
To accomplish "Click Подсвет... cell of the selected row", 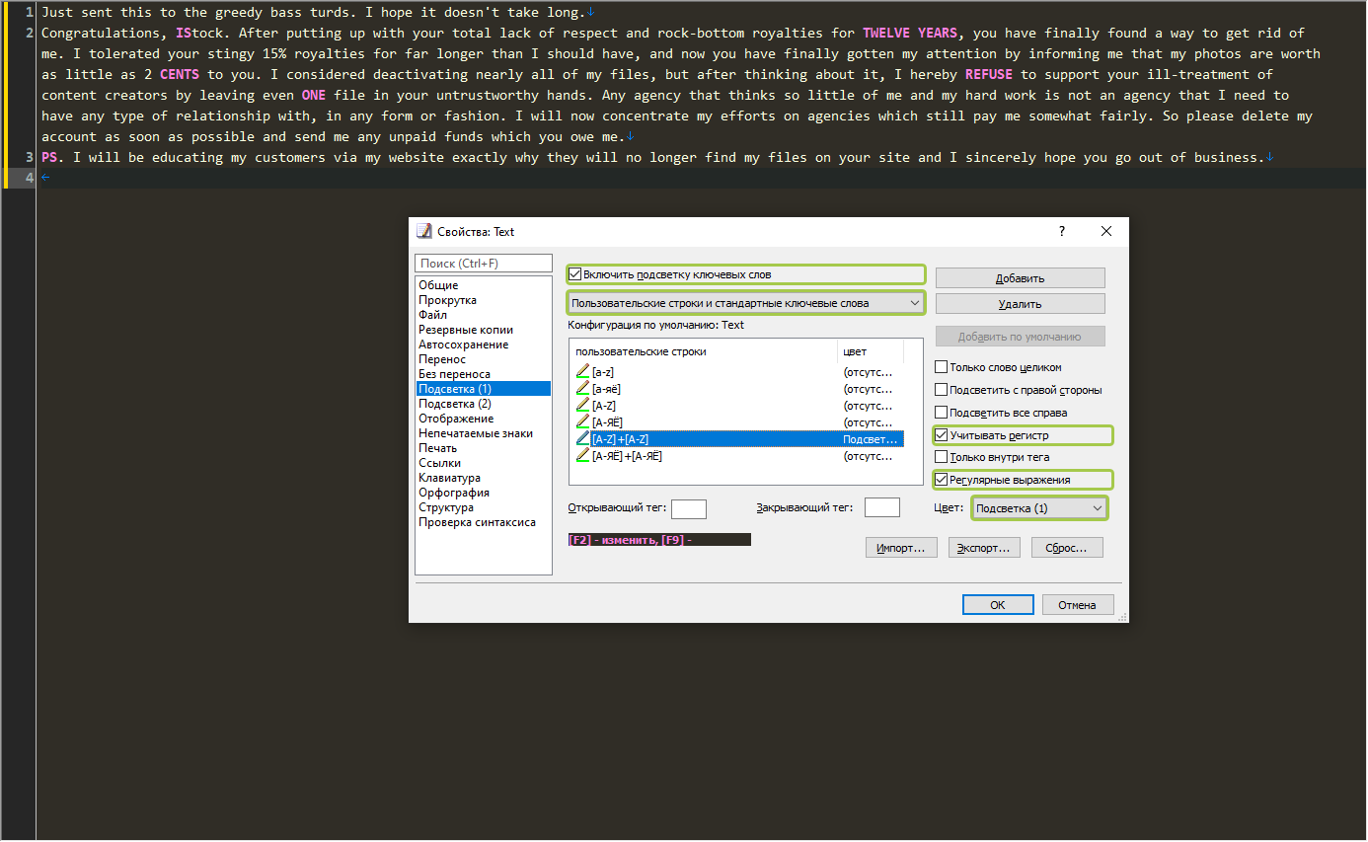I will point(871,439).
